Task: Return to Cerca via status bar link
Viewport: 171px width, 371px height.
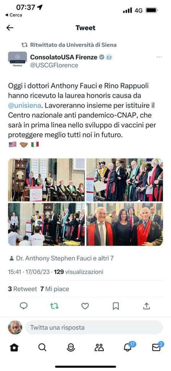Action: 13,15
